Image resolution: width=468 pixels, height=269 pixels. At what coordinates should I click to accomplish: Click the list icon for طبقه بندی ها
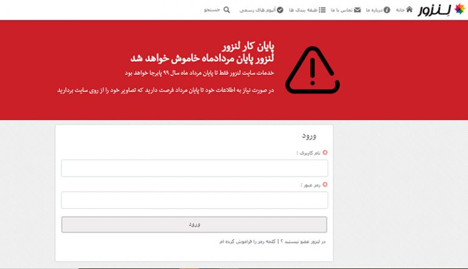pos(322,10)
